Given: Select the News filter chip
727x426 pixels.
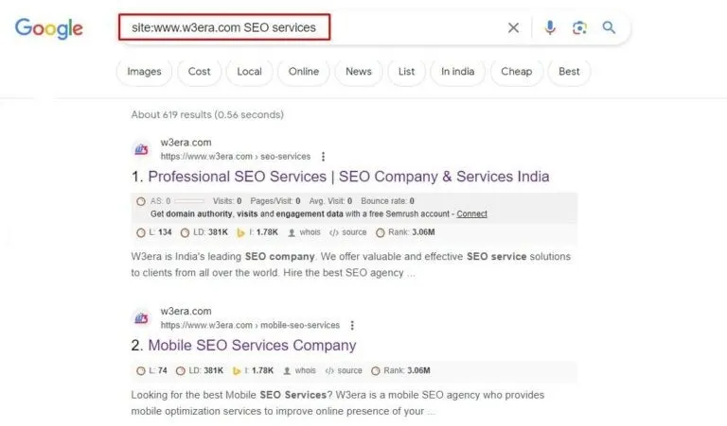Looking at the screenshot, I should click(359, 72).
